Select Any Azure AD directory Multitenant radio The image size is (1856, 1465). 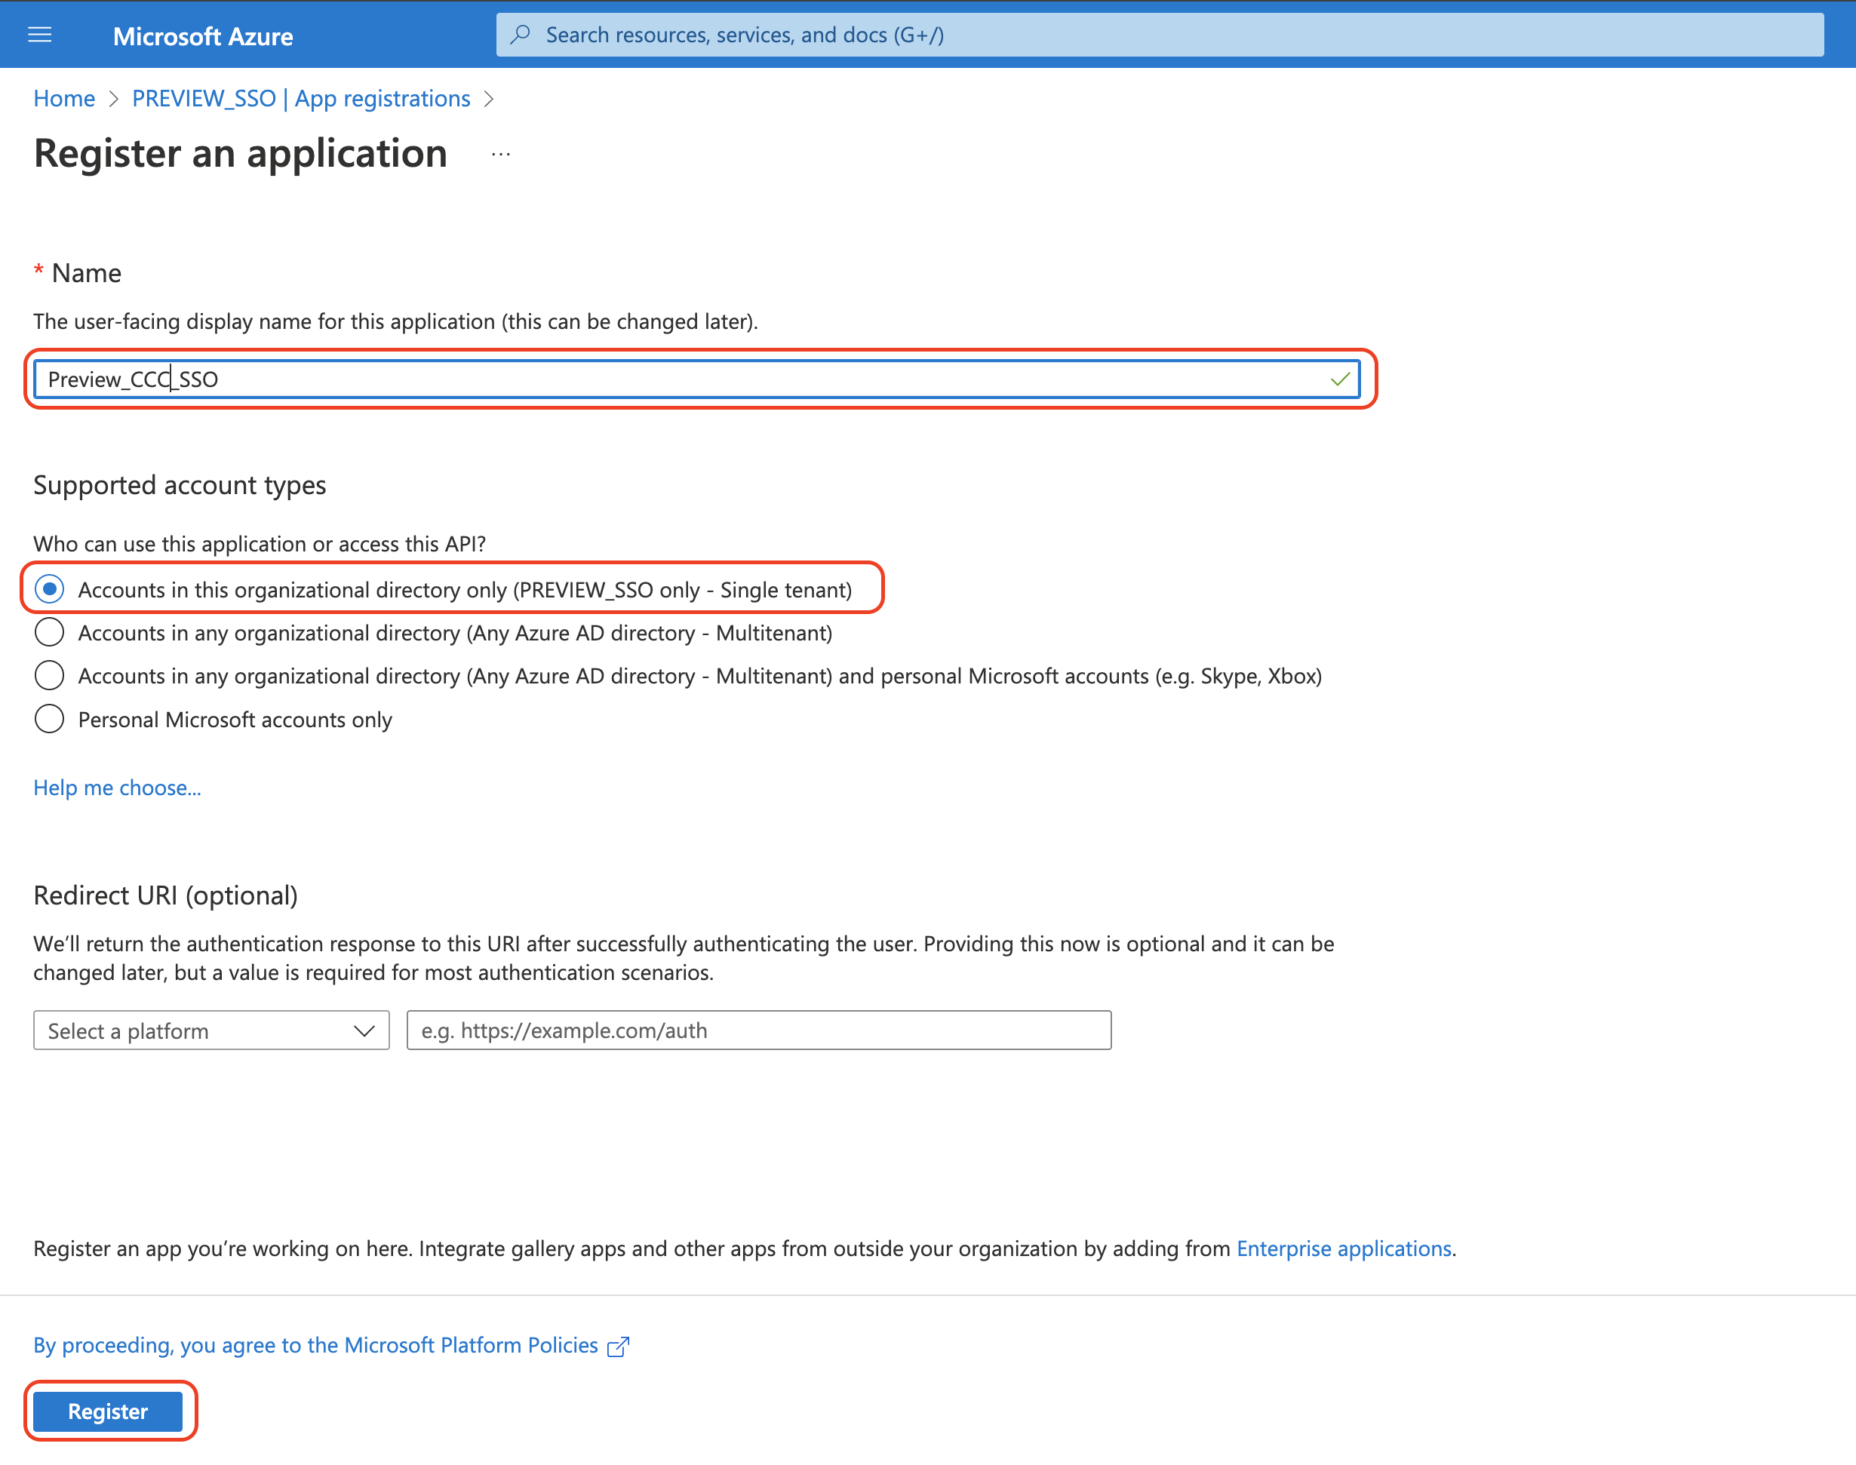click(50, 633)
